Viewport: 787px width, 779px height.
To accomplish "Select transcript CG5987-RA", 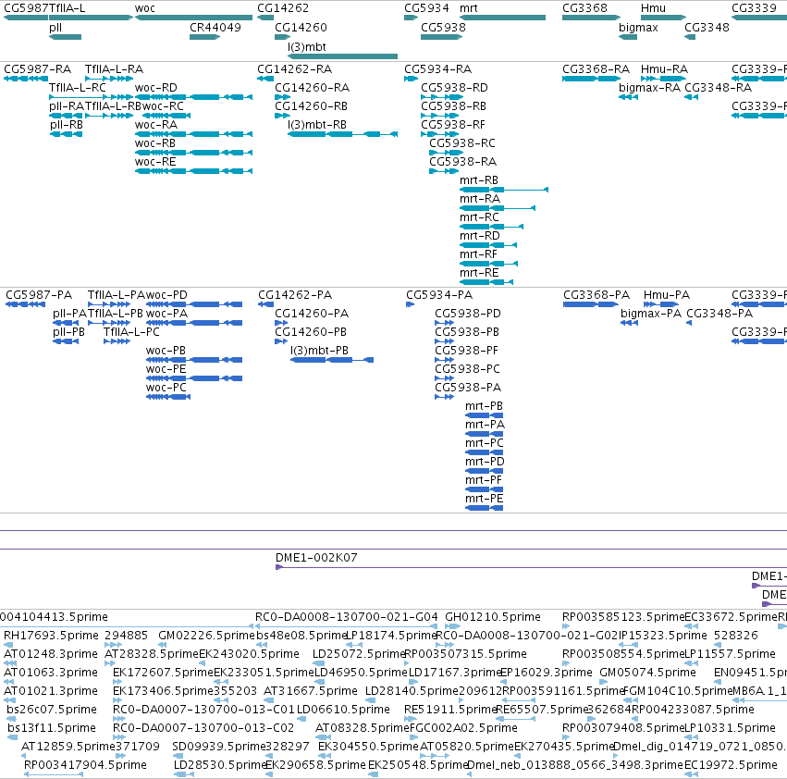I will [x=26, y=79].
